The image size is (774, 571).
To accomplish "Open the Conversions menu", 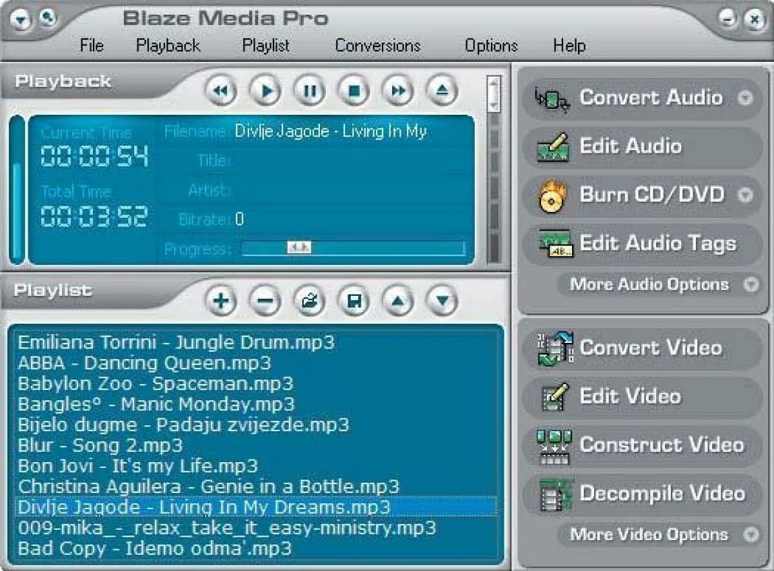I will coord(378,46).
